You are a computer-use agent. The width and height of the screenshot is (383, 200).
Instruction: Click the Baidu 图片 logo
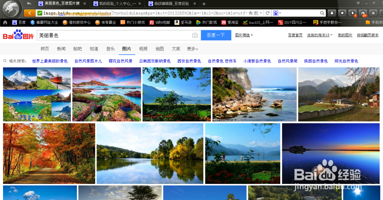coord(18,35)
